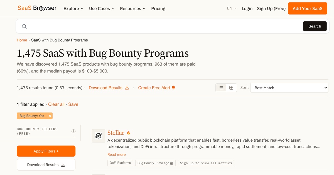This screenshot has width=334, height=175.
Task: Open the EN language selector
Action: pos(232,8)
